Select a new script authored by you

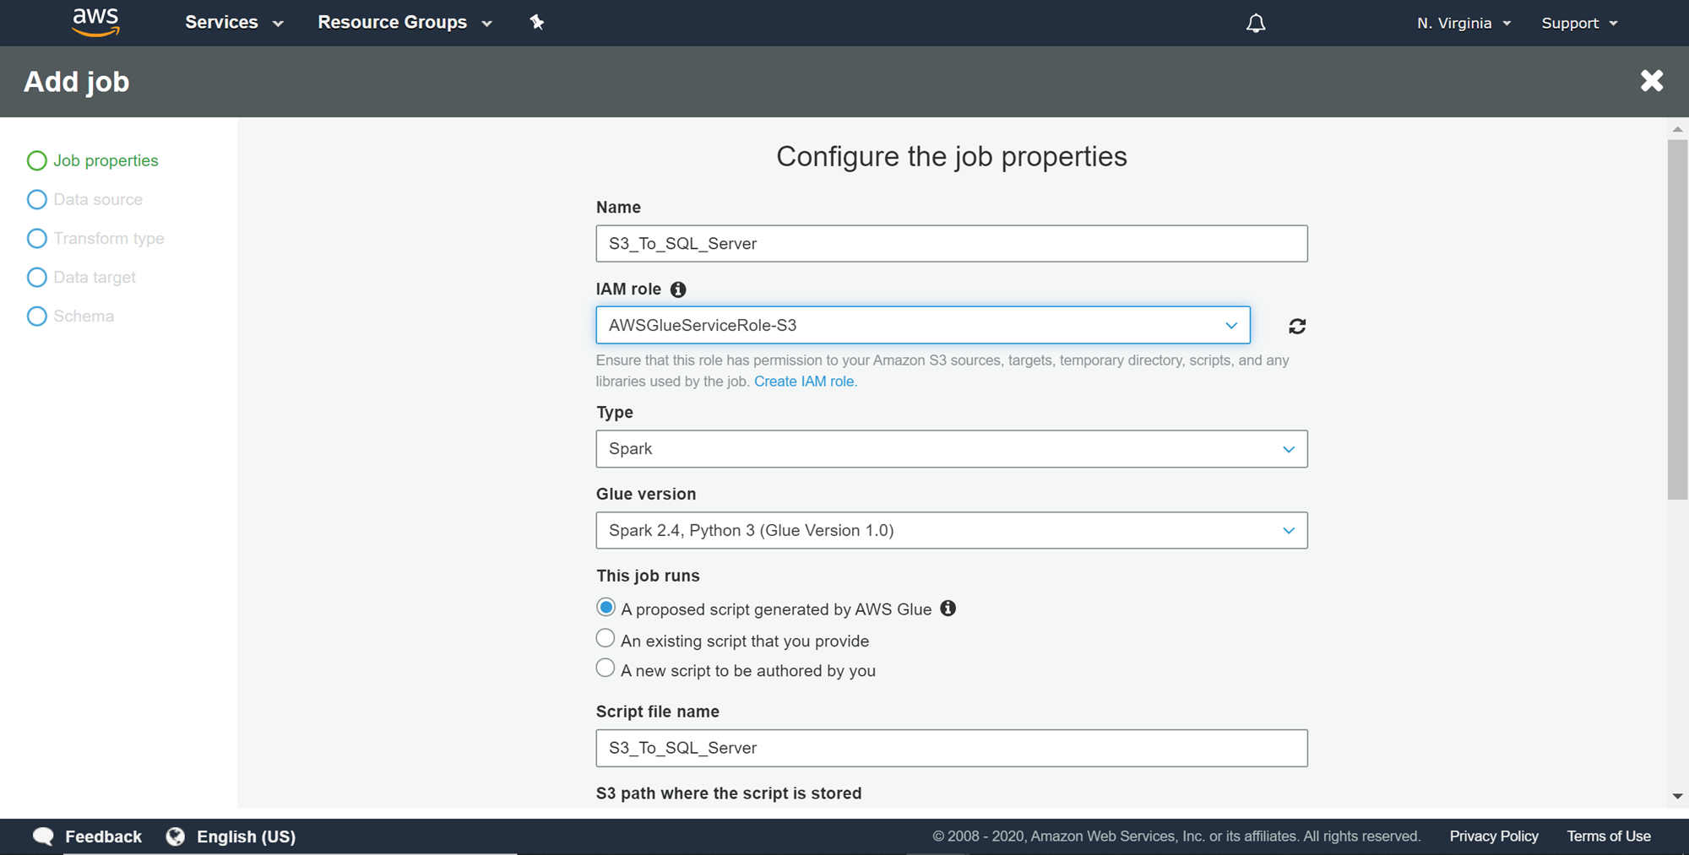(x=606, y=668)
